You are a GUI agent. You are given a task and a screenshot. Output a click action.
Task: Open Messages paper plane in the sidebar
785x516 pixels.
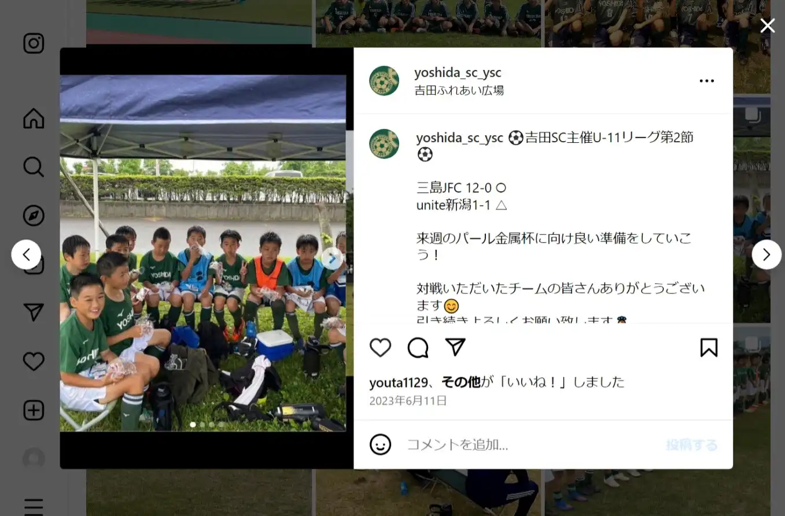coord(34,313)
